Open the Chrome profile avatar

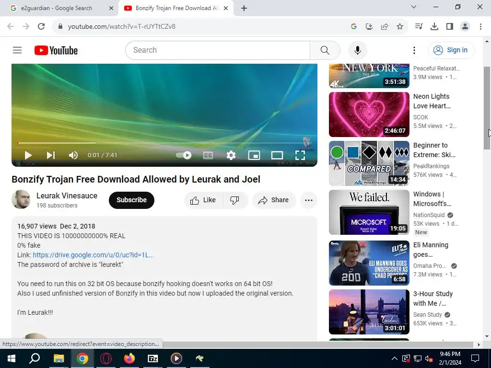[x=465, y=27]
